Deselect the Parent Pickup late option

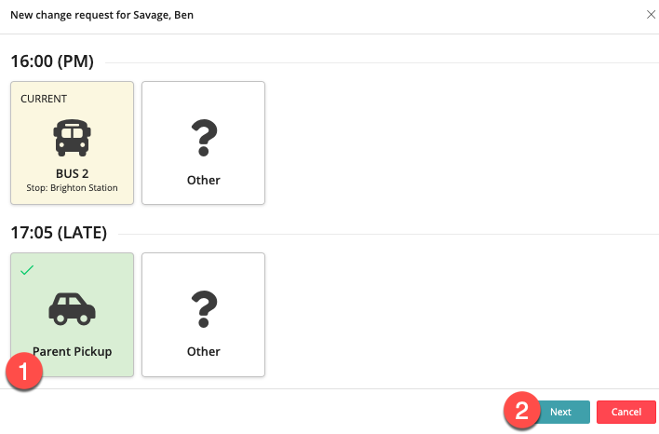click(72, 315)
